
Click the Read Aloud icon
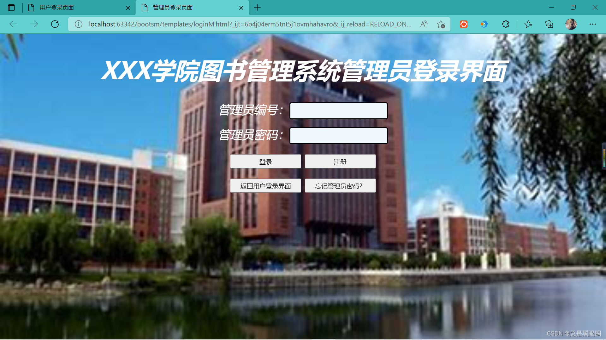tap(424, 24)
